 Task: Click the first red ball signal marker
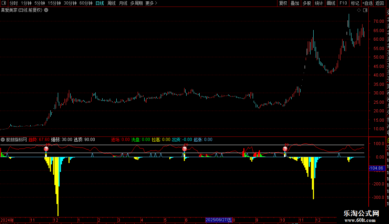[46, 149]
